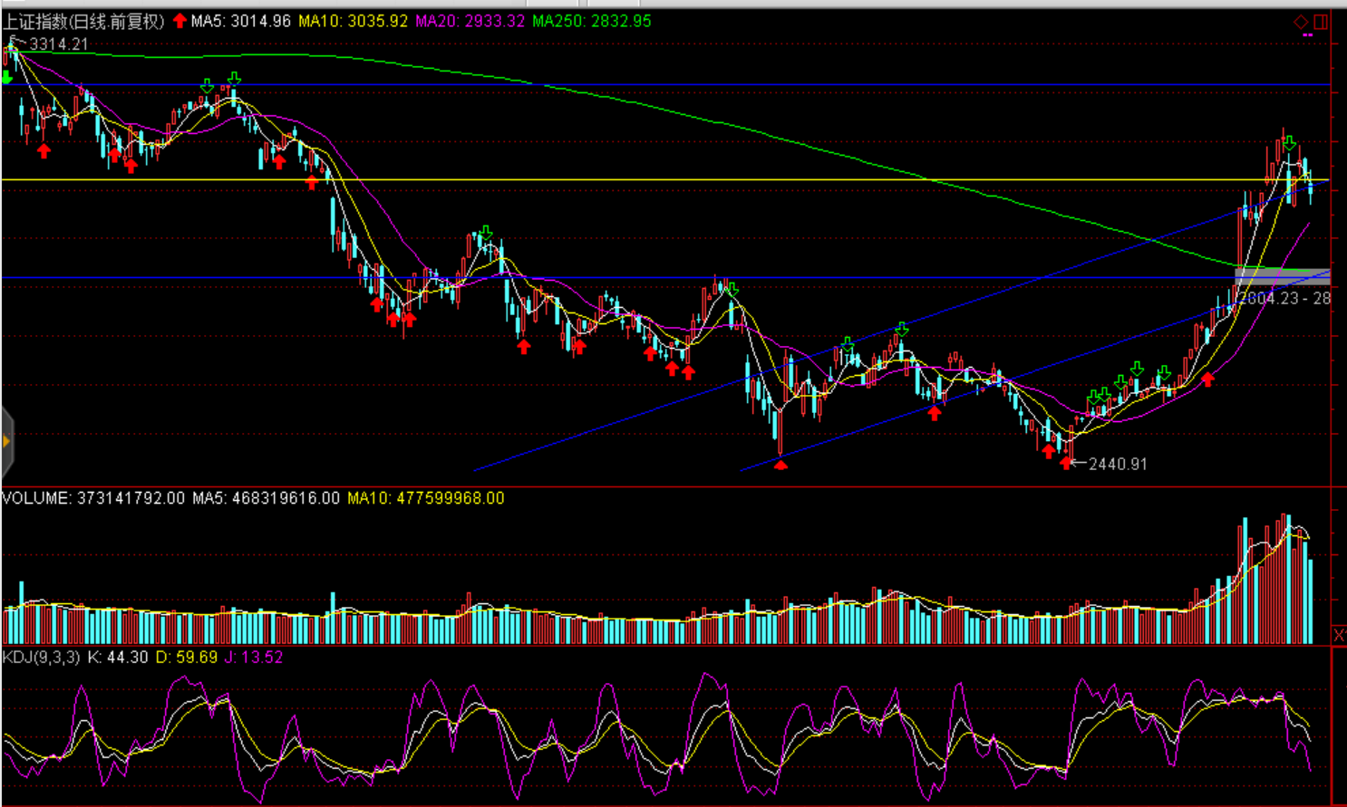This screenshot has height=807, width=1347.
Task: Click the KDJ(9,3,3) indicator label
Action: 42,657
